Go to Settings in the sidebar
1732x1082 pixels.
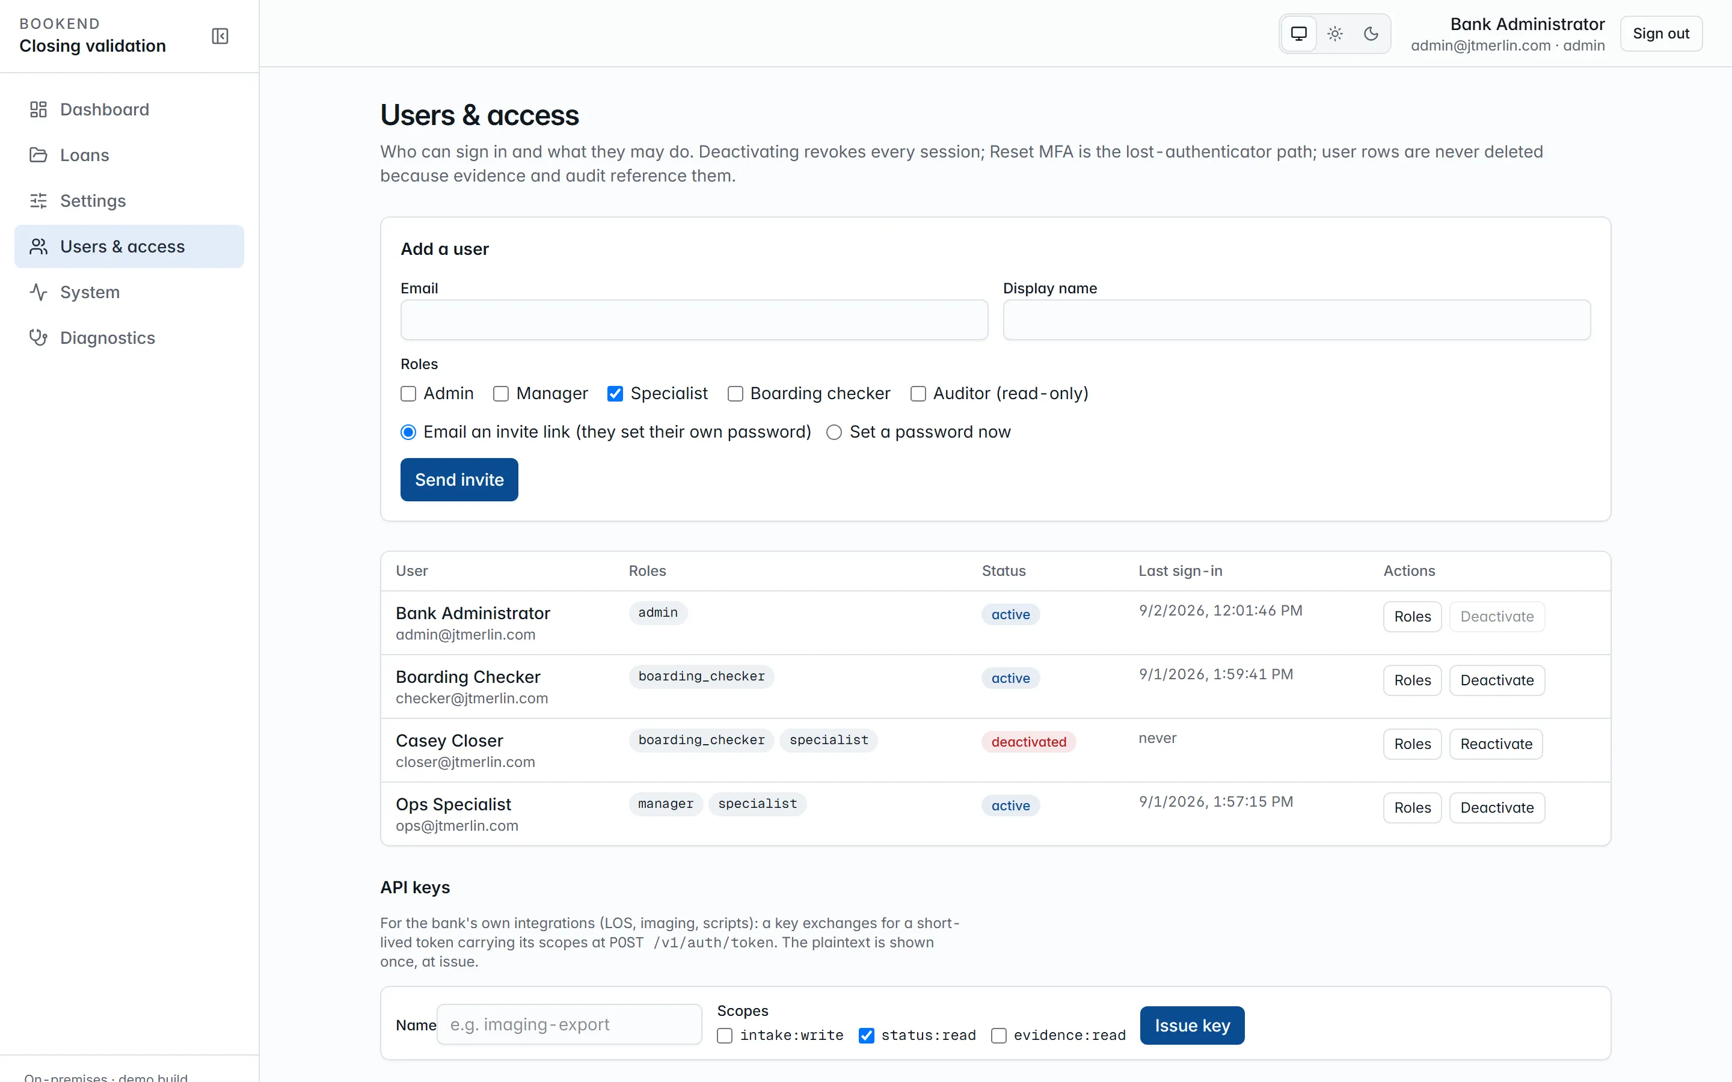[129, 201]
